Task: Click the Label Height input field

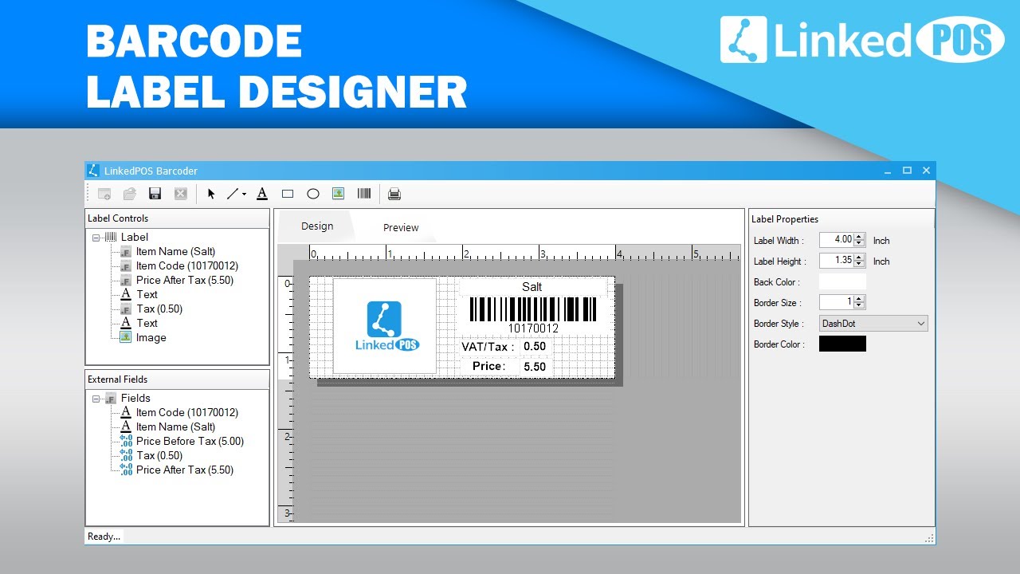Action: pyautogui.click(x=836, y=261)
